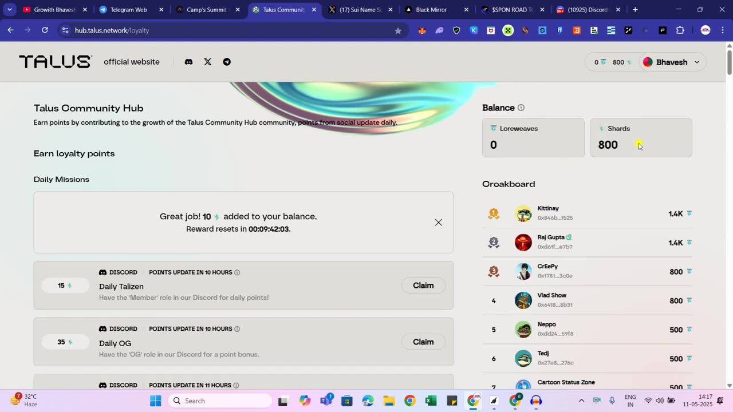Open the Extensions puzzle menu
The height and width of the screenshot is (412, 733).
click(x=680, y=30)
